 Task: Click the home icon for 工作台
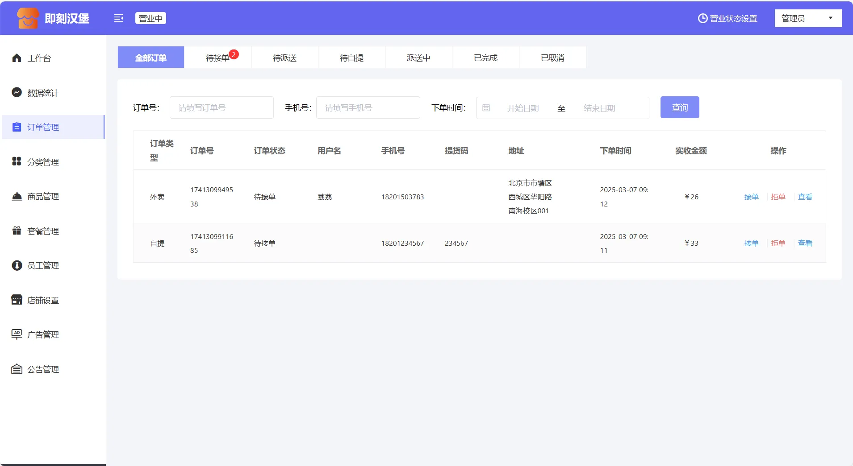coord(17,58)
